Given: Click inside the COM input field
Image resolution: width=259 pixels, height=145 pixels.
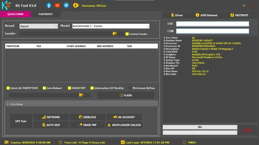Looking at the screenshot, I should [213, 31].
